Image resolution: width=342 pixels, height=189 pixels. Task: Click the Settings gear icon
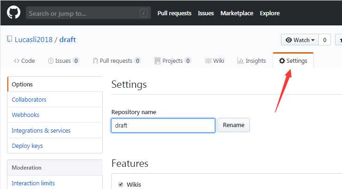point(282,61)
